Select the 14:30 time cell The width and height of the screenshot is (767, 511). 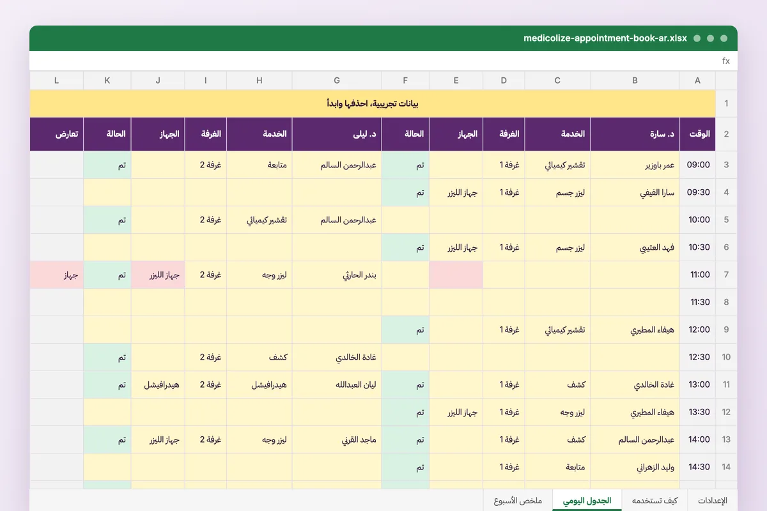point(697,467)
